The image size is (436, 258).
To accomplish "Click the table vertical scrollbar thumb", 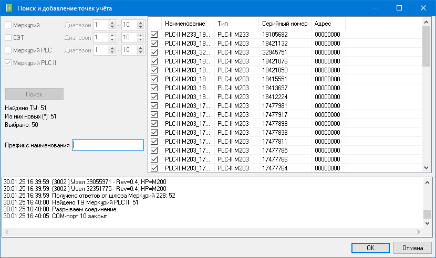I will tap(426, 46).
